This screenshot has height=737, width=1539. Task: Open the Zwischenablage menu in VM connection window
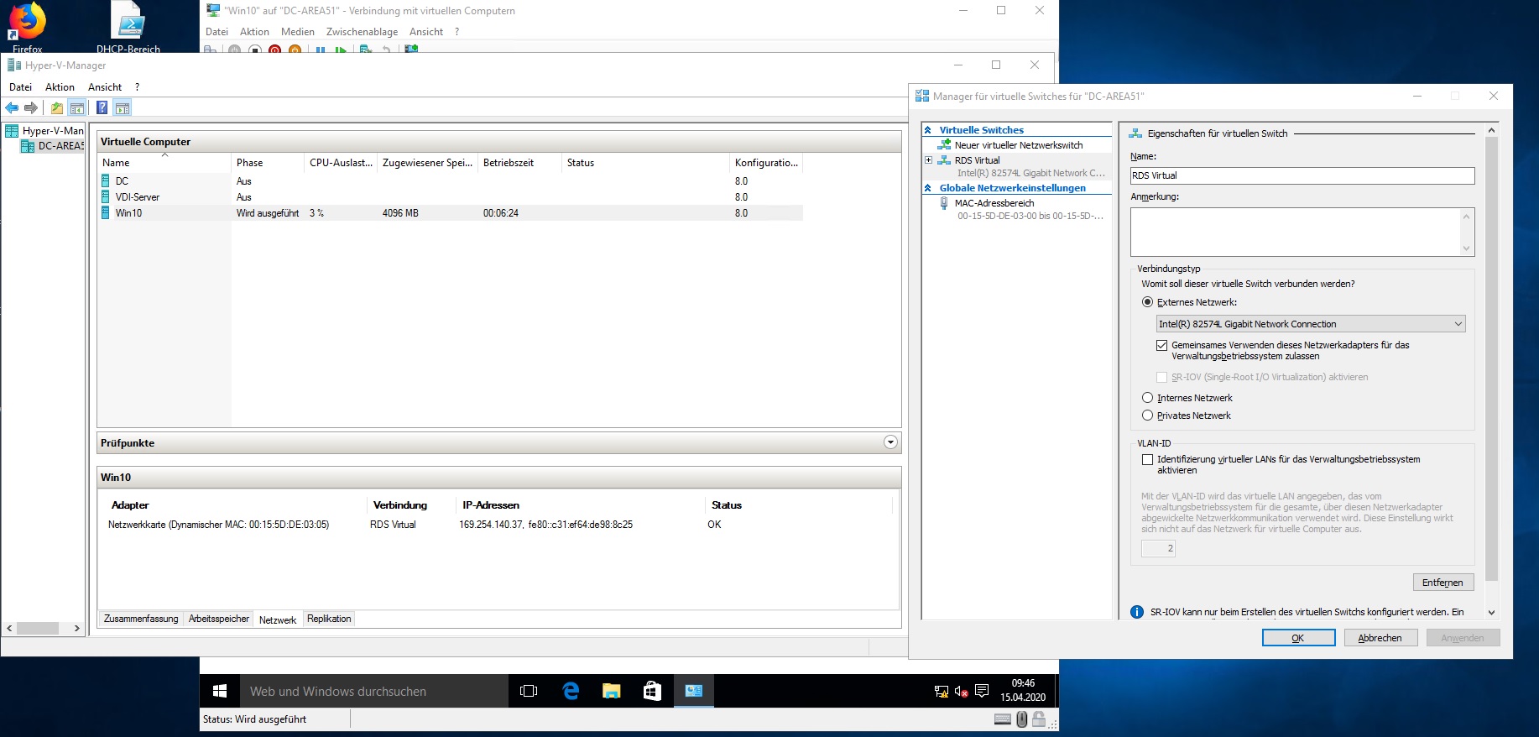(362, 32)
